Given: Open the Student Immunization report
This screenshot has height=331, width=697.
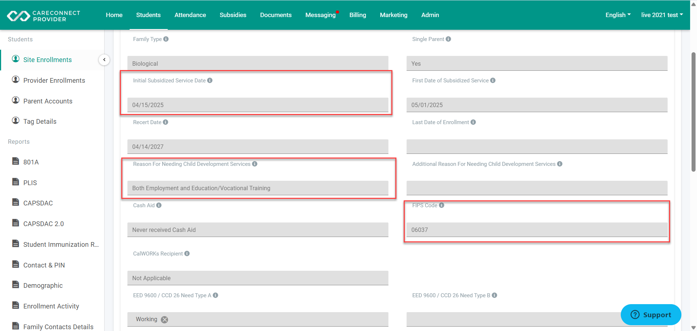Looking at the screenshot, I should tap(61, 245).
